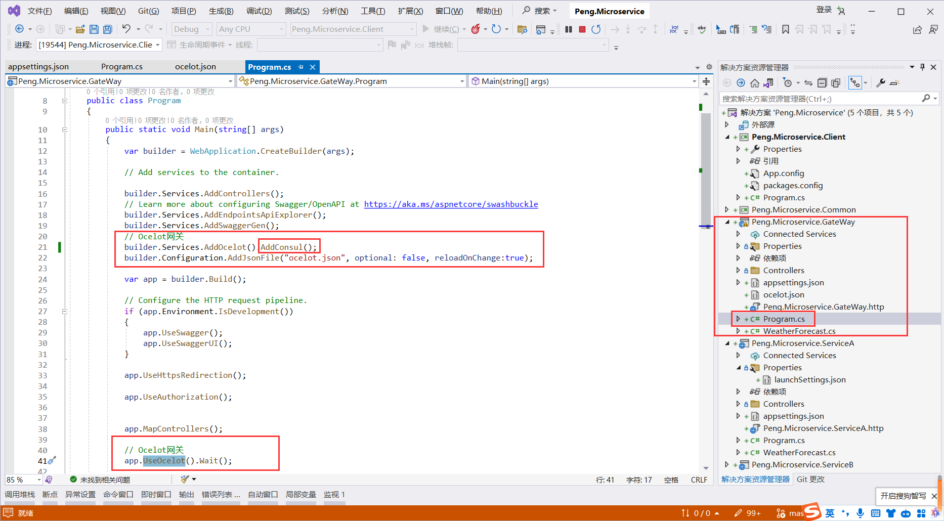Open the 错误列表 error list panel
The image size is (944, 521).
coord(221,495)
